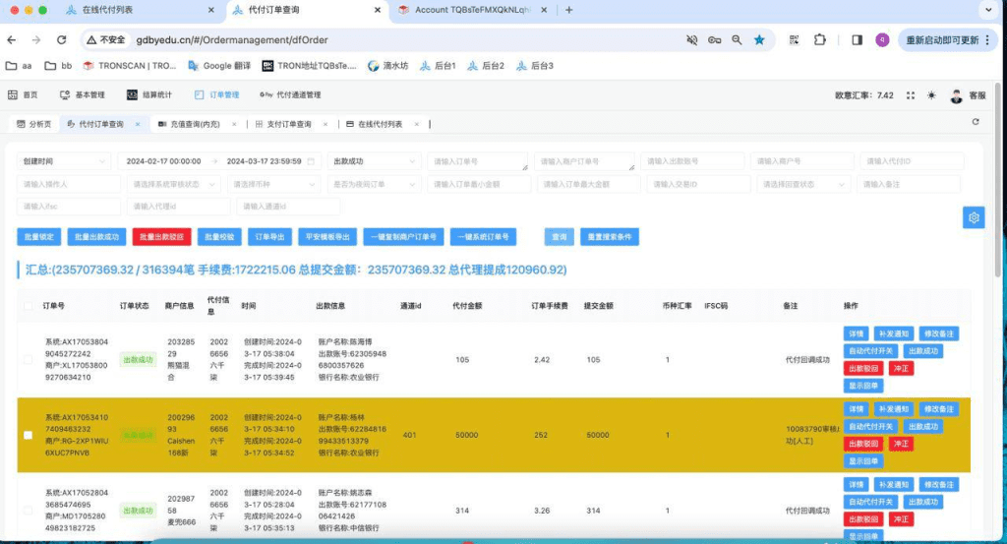1007x544 pixels.
Task: Focus the 请输入订单号 input field
Action: point(477,161)
